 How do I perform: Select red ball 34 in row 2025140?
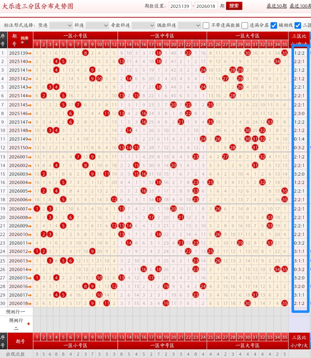pos(277,61)
